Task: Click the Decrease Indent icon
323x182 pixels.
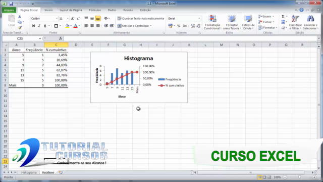Action: (x=106, y=26)
